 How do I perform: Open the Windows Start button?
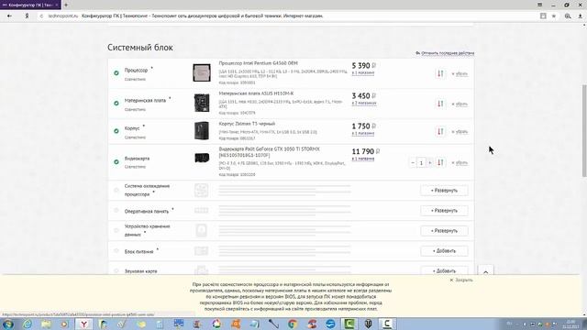(8, 324)
